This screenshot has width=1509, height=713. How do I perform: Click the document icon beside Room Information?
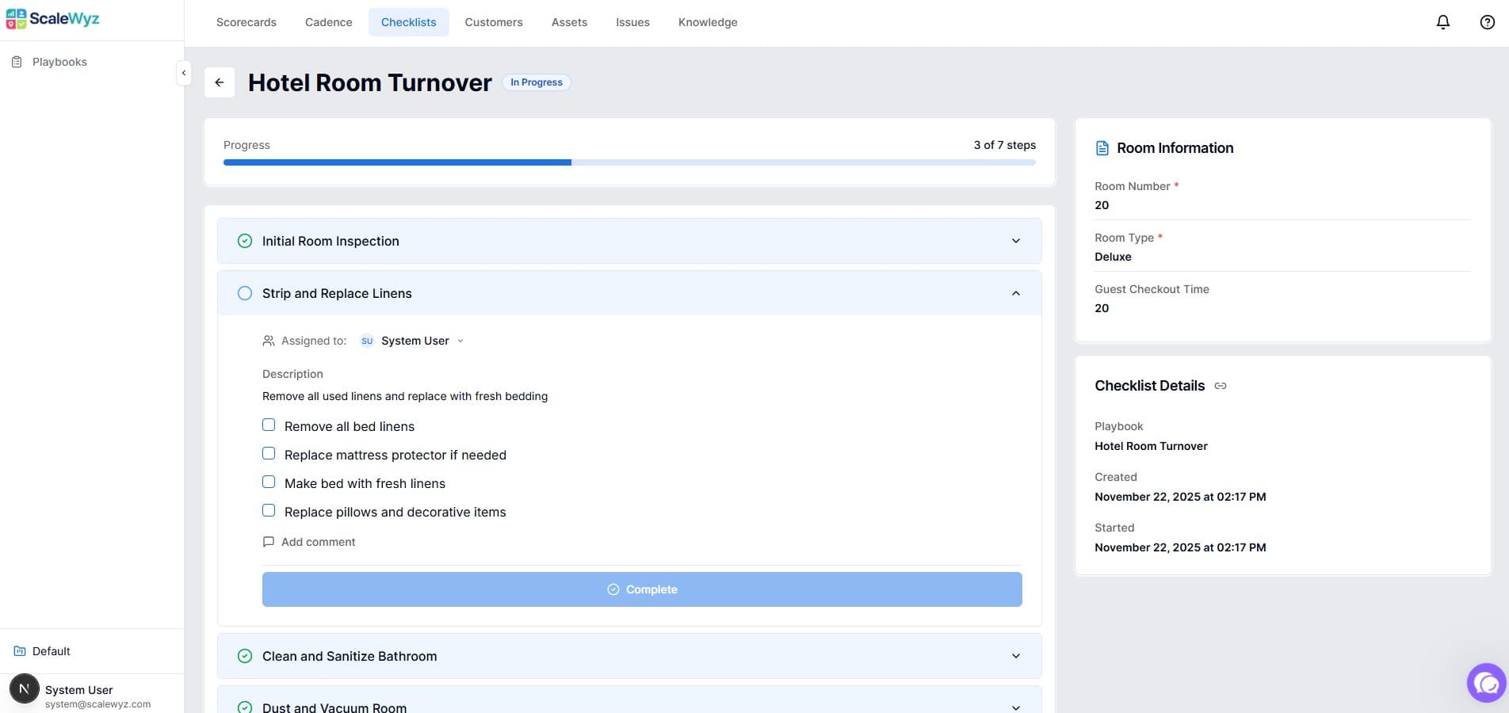[x=1102, y=147]
